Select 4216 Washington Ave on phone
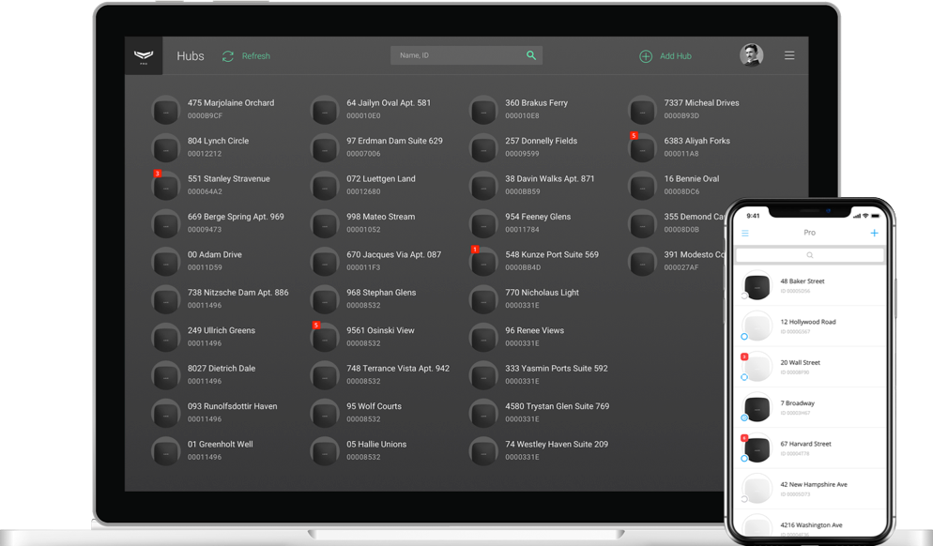Image resolution: width=933 pixels, height=546 pixels. 809,524
